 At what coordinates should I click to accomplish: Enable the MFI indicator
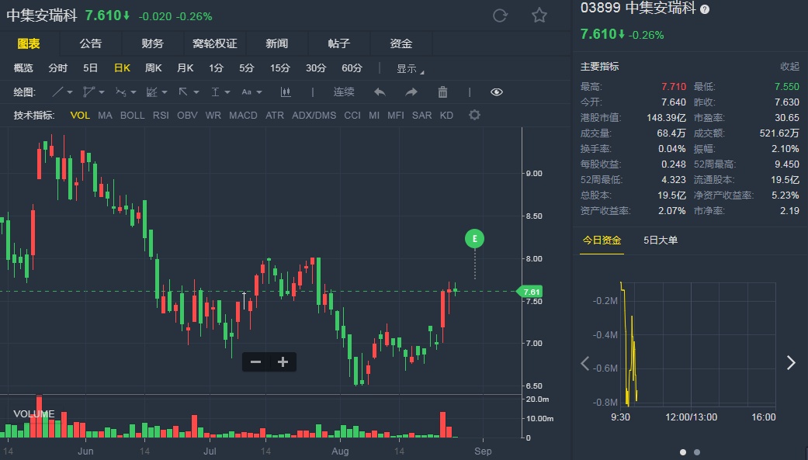tap(396, 116)
